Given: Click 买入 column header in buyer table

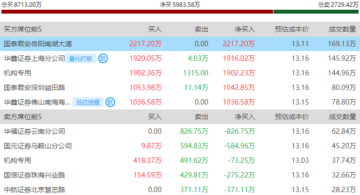Looking at the screenshot, I should (x=155, y=29).
